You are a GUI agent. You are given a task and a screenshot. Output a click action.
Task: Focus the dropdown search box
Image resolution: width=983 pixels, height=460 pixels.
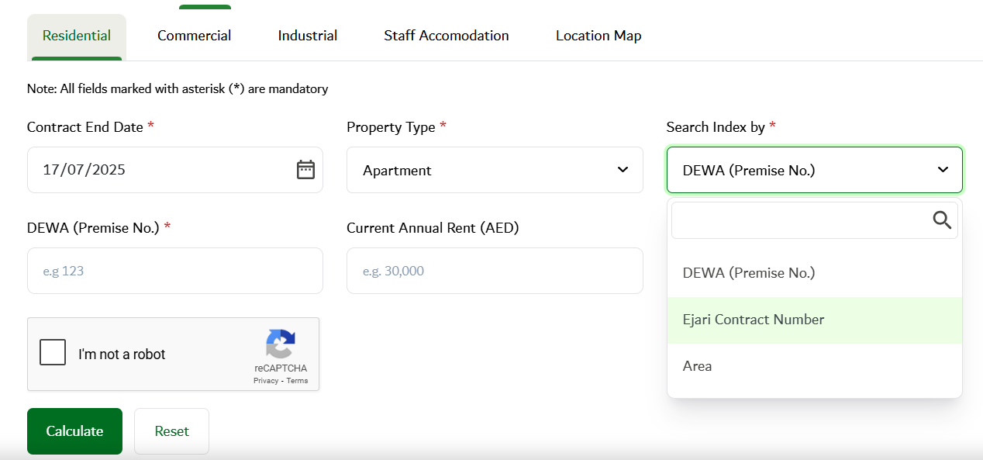(x=815, y=220)
